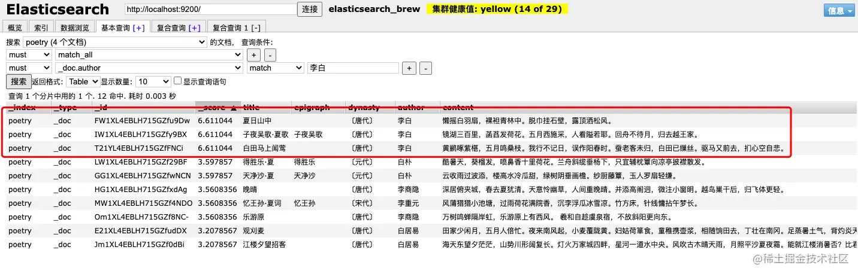Sort by the _index column header

click(x=28, y=108)
